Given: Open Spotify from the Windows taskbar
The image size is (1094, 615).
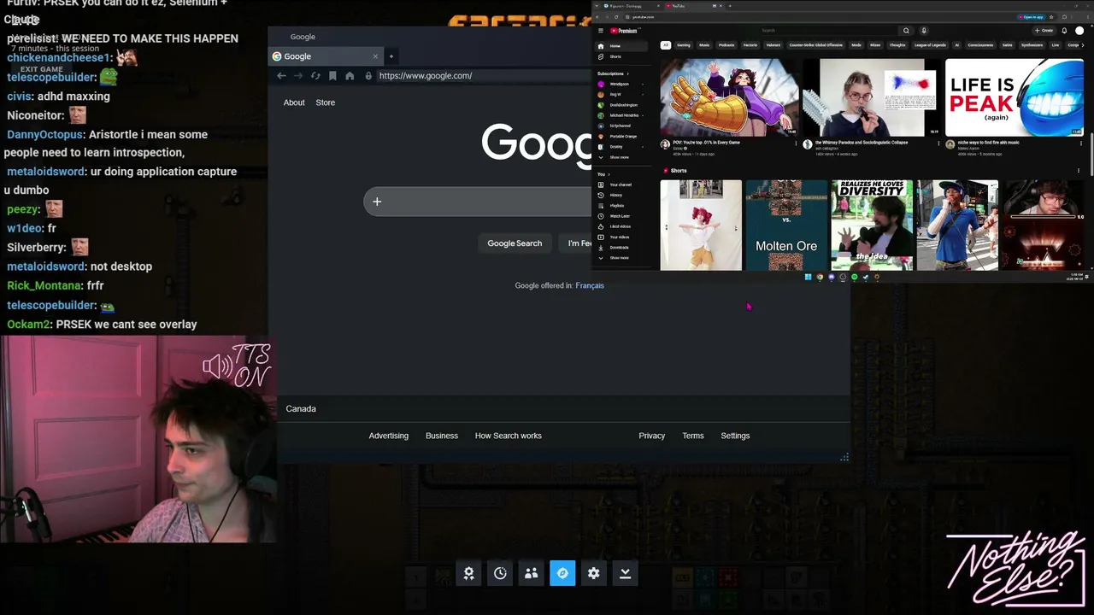Looking at the screenshot, I should 854,277.
